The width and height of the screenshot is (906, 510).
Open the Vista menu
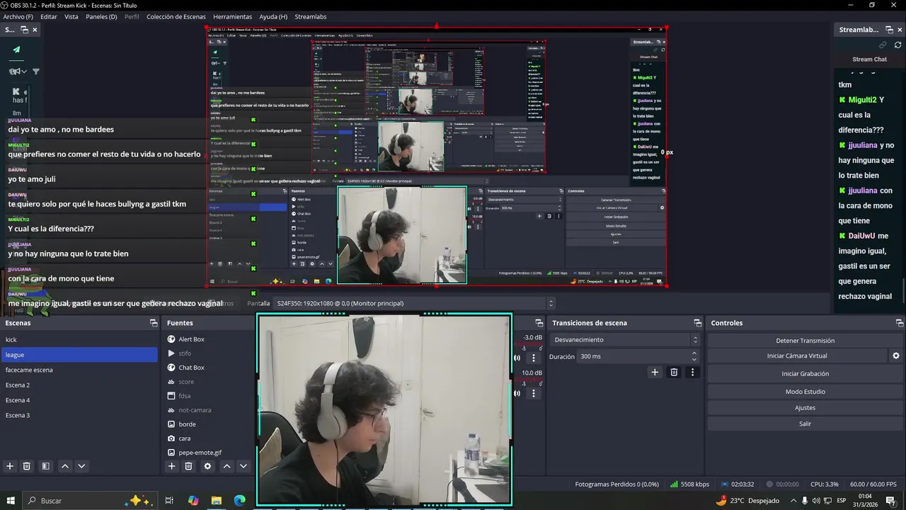coord(71,16)
